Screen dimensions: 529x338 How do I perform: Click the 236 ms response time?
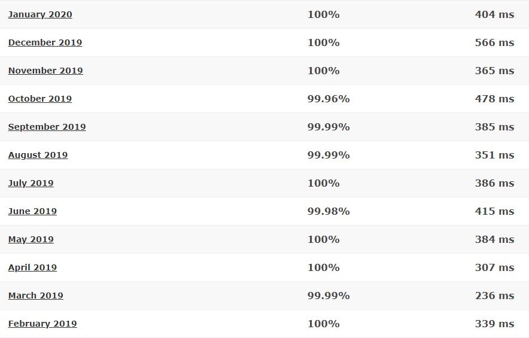coord(494,296)
